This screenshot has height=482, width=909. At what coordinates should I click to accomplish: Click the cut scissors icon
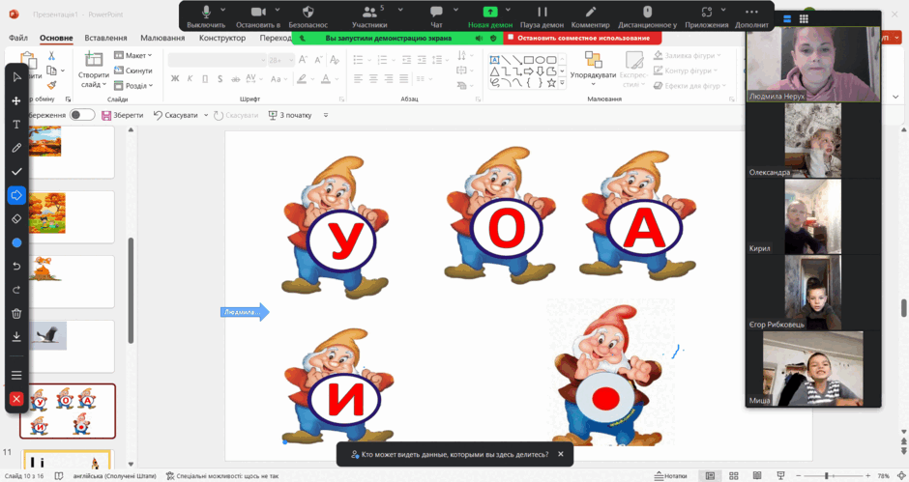point(51,56)
